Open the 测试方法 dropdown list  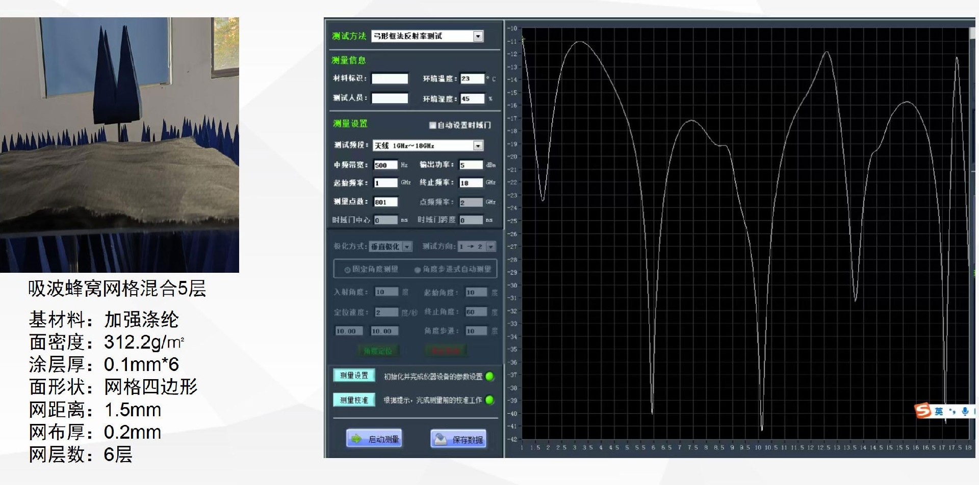478,36
